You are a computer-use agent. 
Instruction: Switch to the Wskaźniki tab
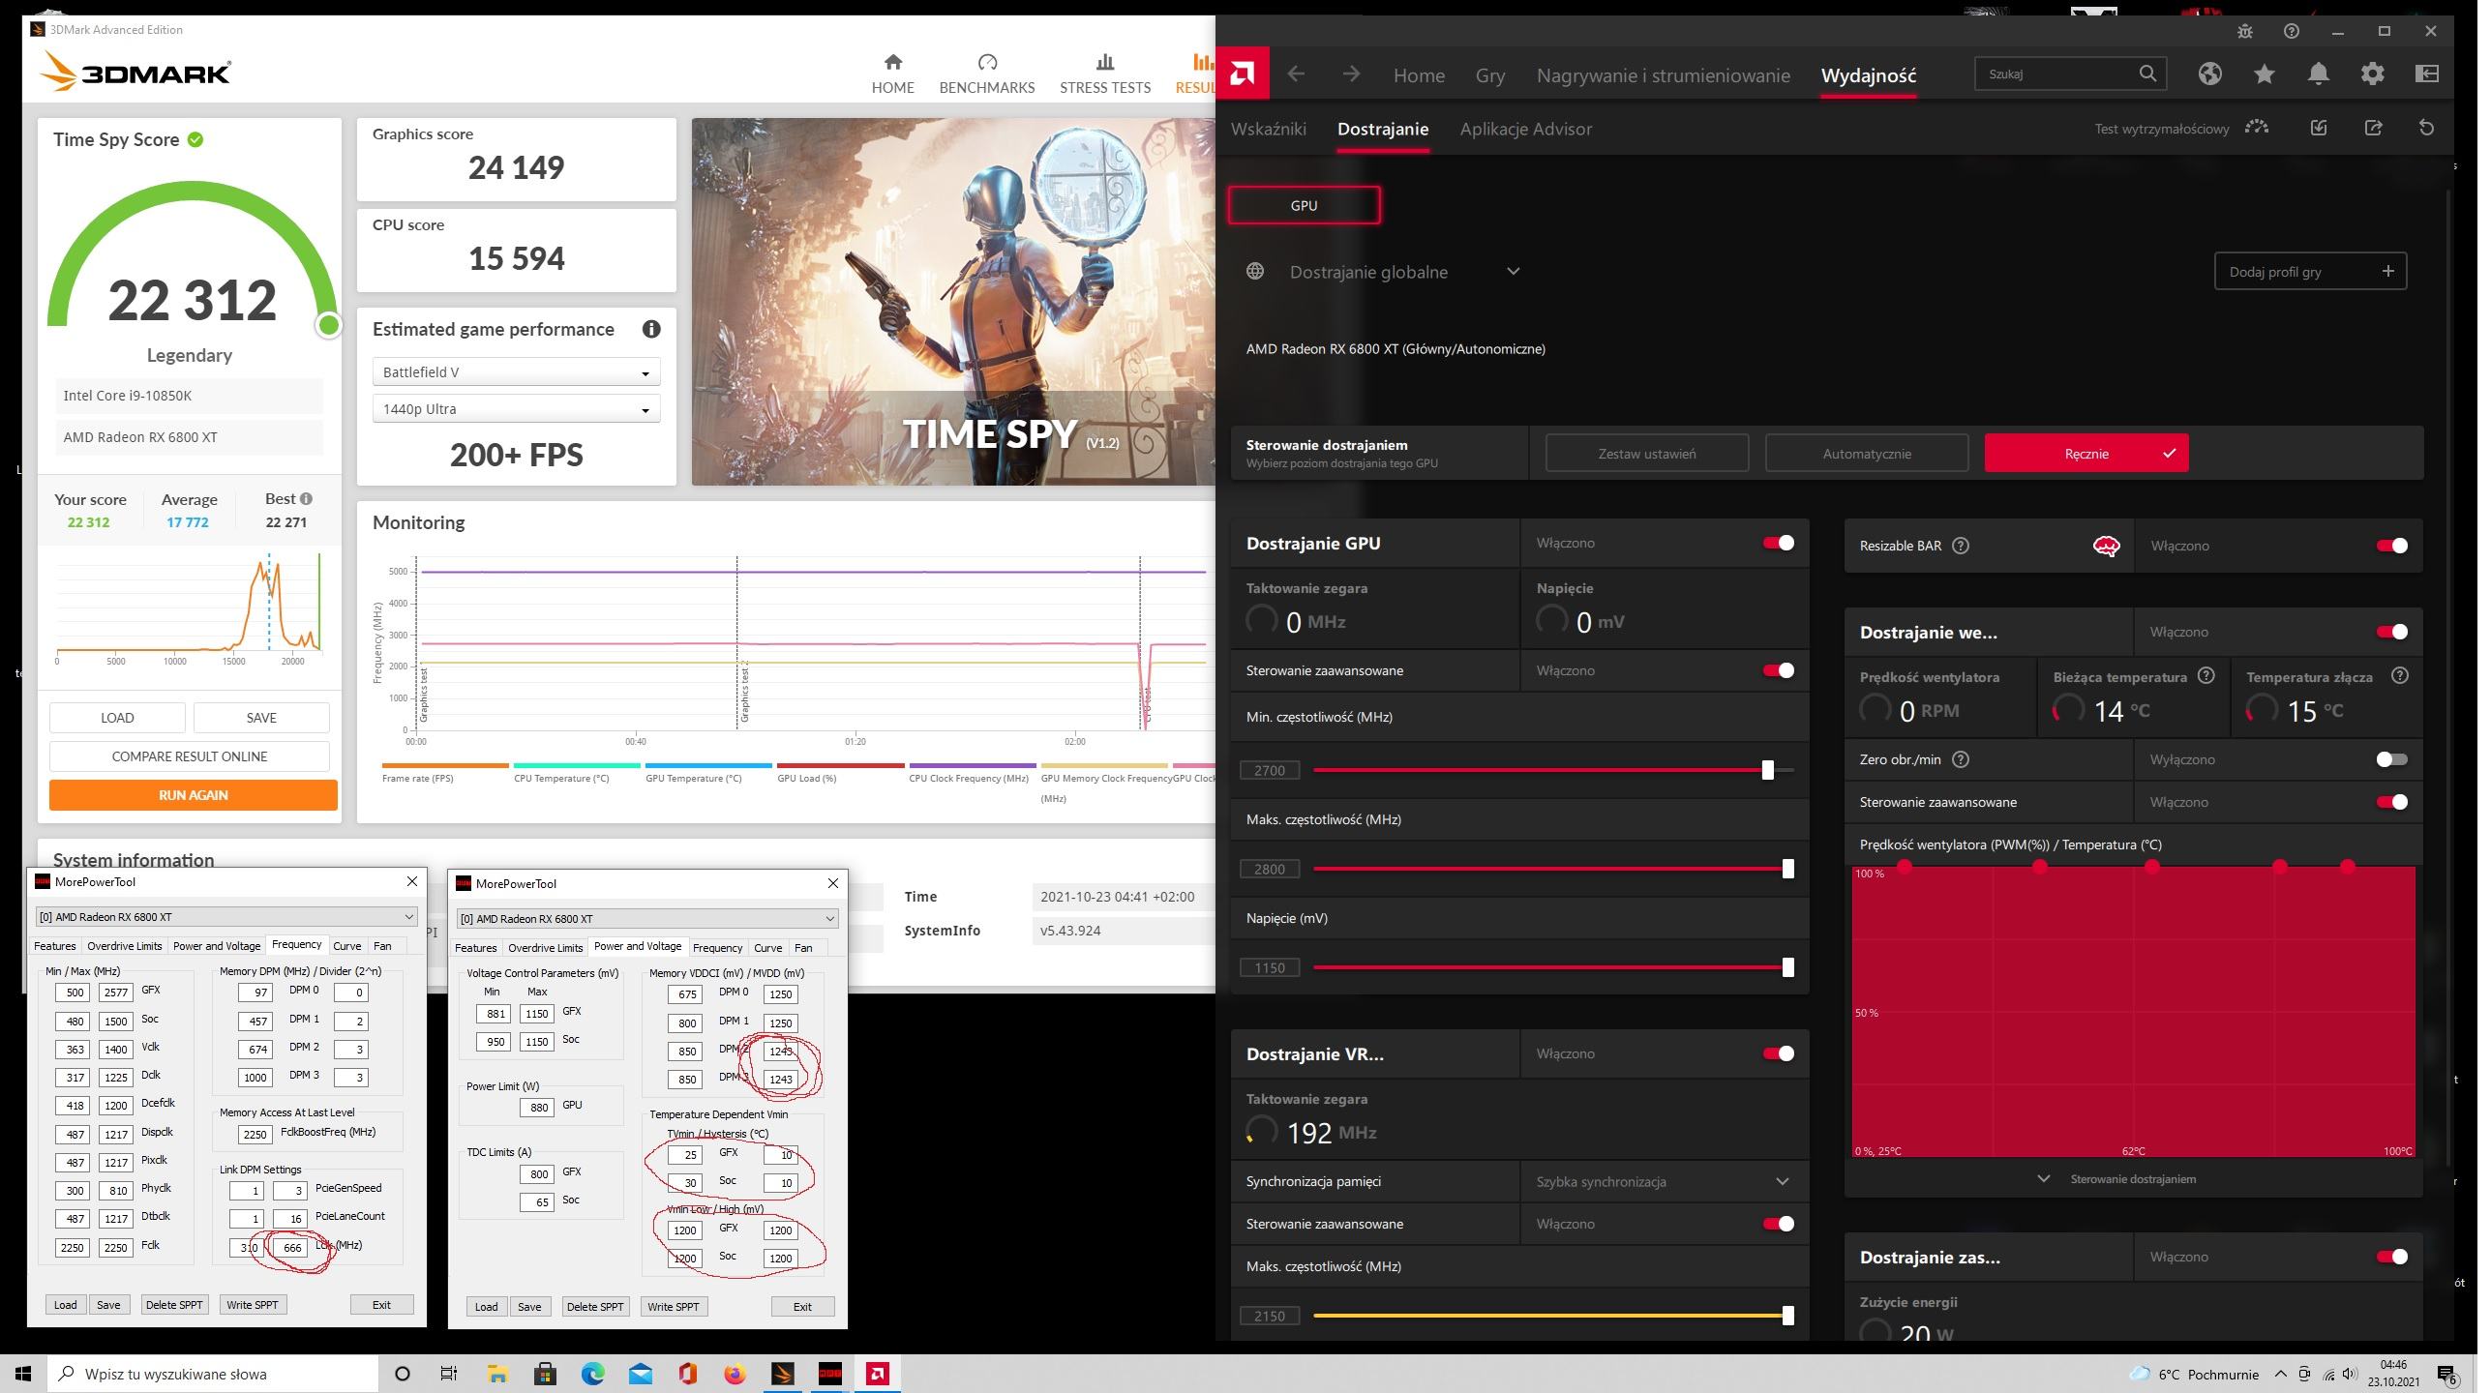[x=1268, y=129]
